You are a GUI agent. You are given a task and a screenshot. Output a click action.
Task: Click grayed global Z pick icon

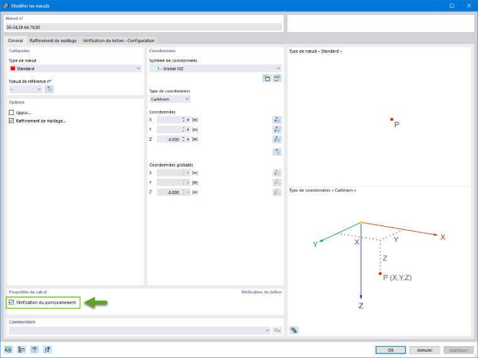coord(277,192)
